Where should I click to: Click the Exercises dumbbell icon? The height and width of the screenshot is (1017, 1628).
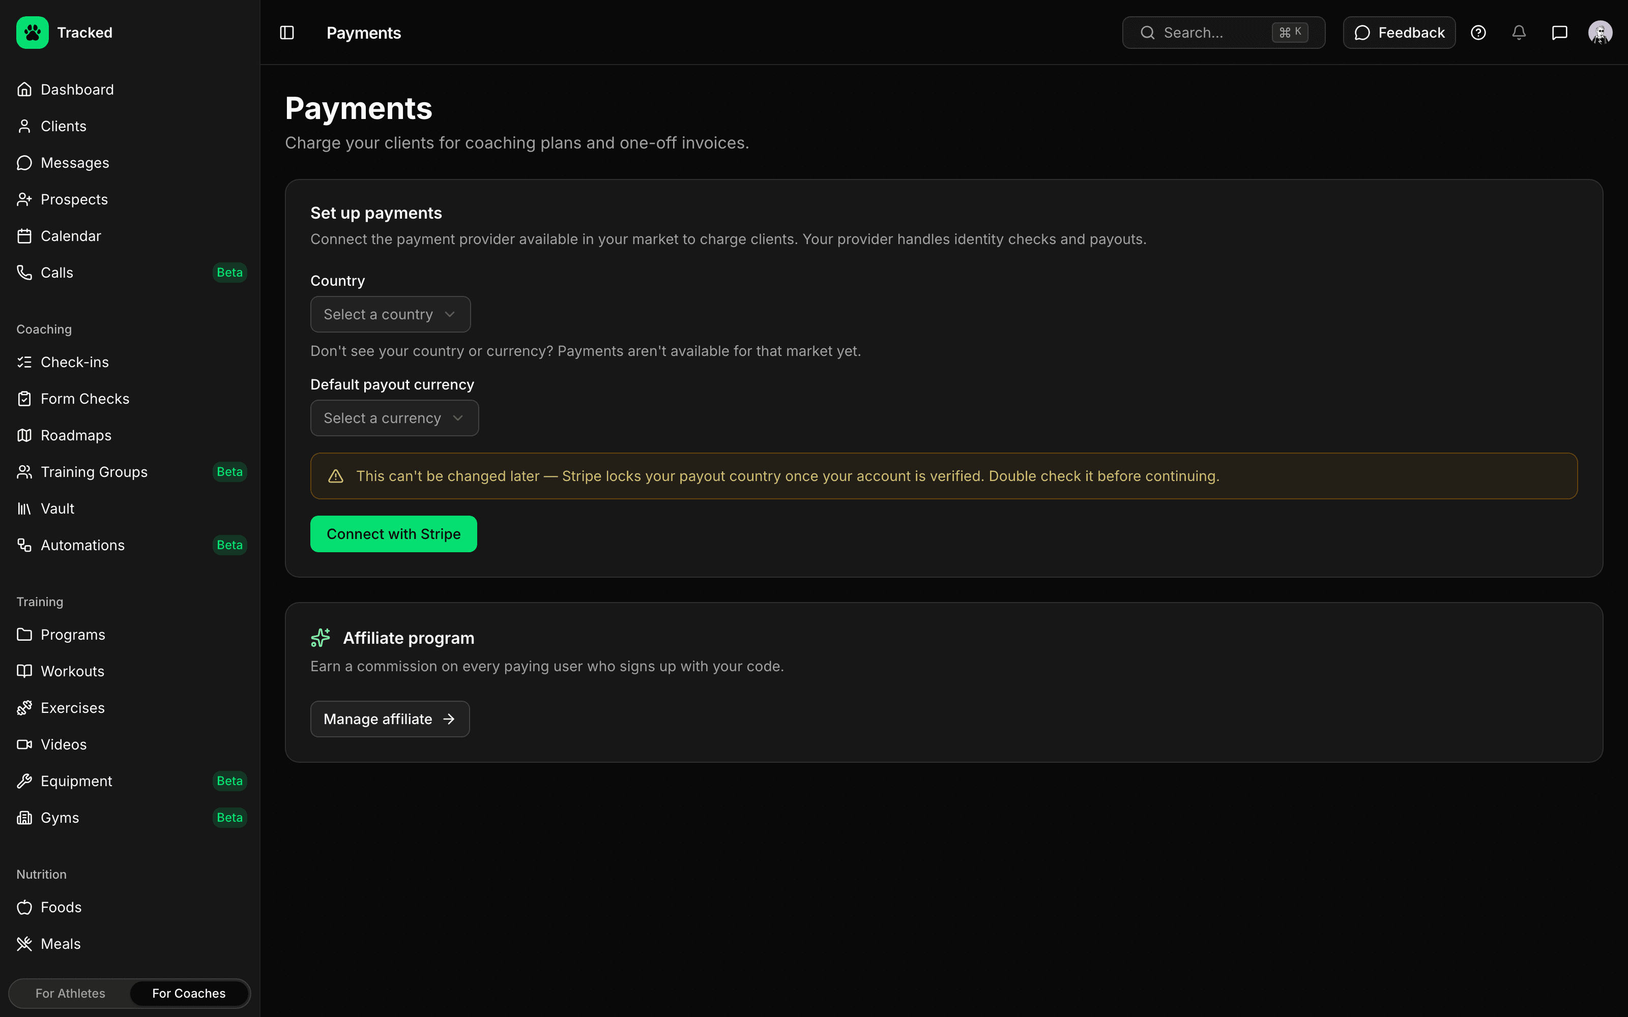pyautogui.click(x=24, y=708)
